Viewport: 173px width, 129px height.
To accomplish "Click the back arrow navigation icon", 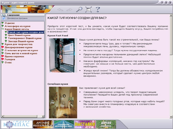I will pos(60,10).
